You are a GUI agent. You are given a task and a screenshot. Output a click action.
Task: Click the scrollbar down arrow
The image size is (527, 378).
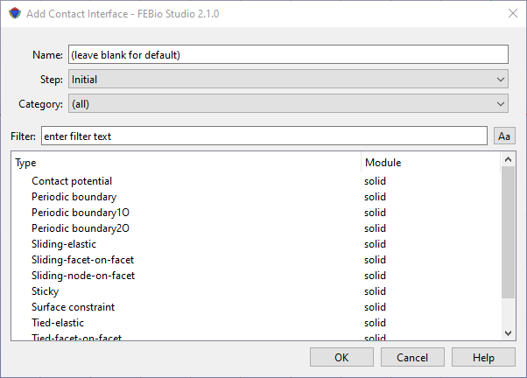pyautogui.click(x=508, y=333)
